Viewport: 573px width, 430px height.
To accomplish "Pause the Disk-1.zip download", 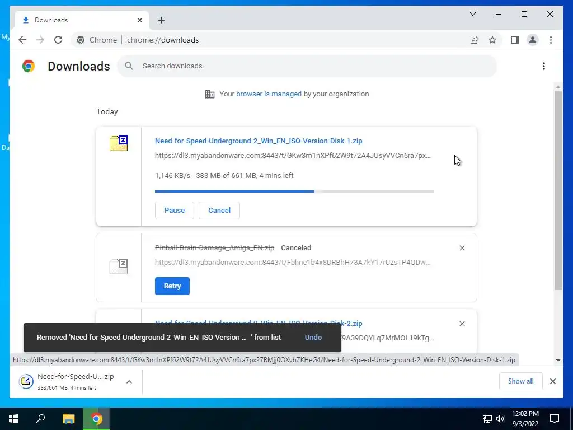I will pyautogui.click(x=175, y=211).
